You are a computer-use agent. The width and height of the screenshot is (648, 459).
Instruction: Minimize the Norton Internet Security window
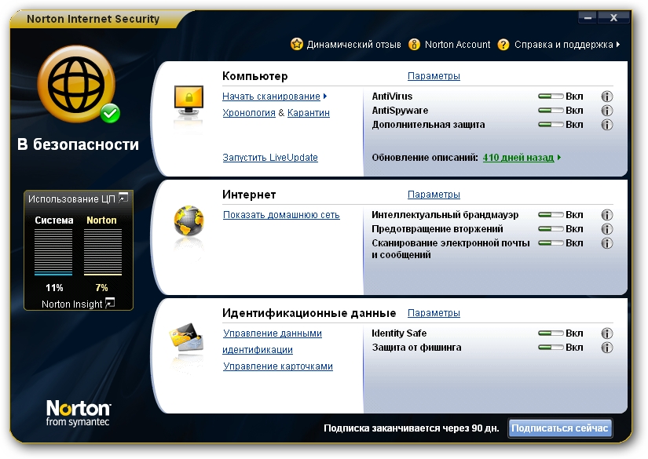coord(588,18)
